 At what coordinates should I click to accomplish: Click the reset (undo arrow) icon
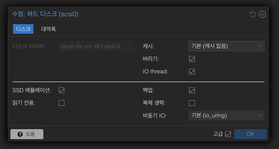tap(253, 14)
